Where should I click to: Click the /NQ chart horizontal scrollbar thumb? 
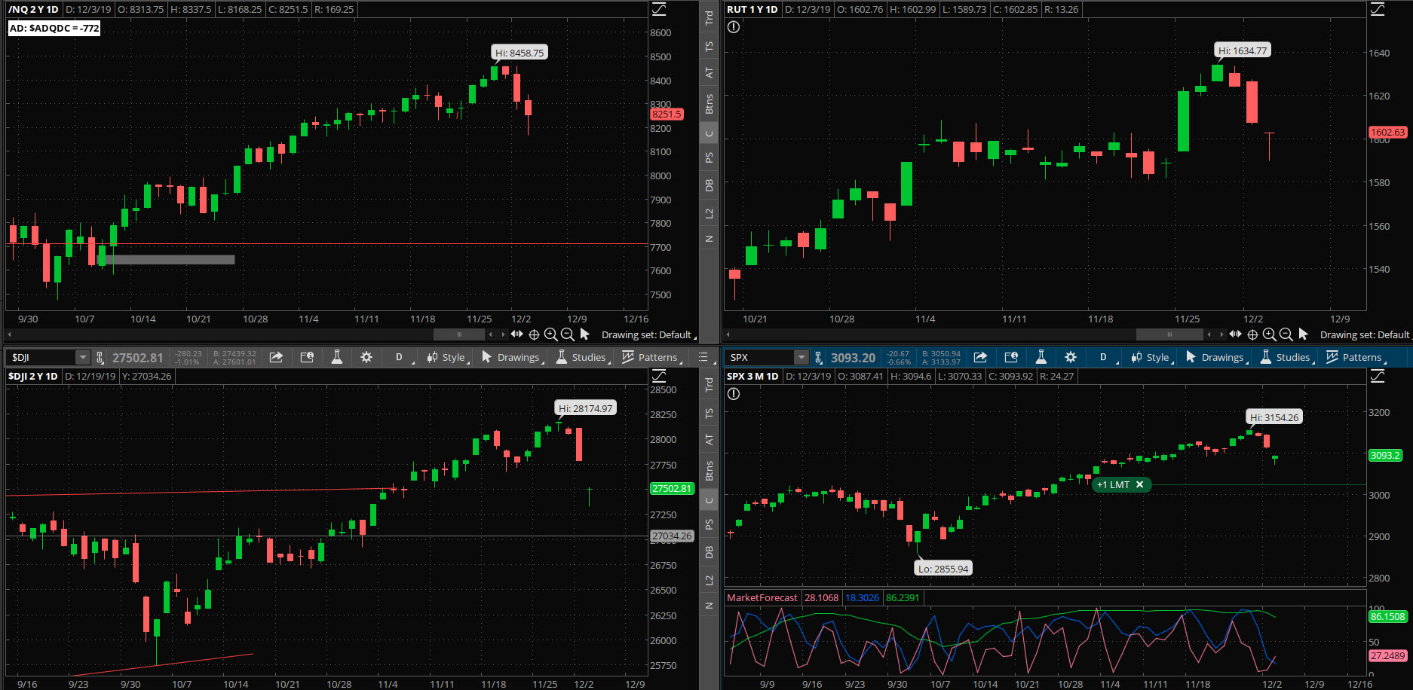[459, 334]
